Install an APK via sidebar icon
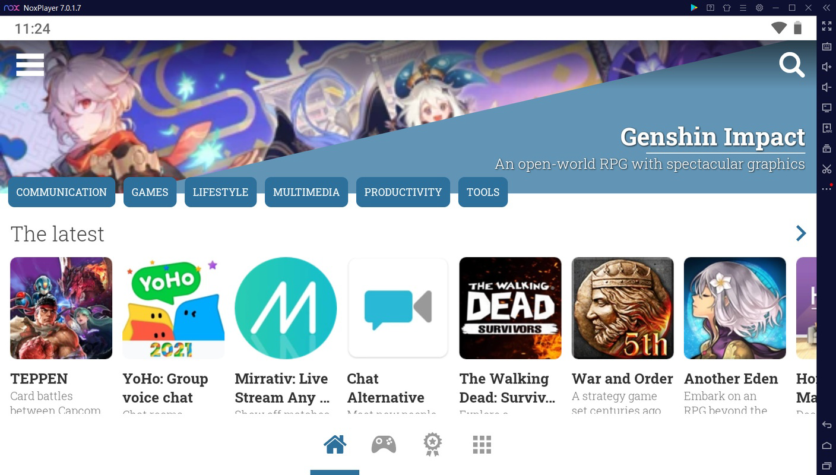Viewport: 836px width, 475px height. 826,128
